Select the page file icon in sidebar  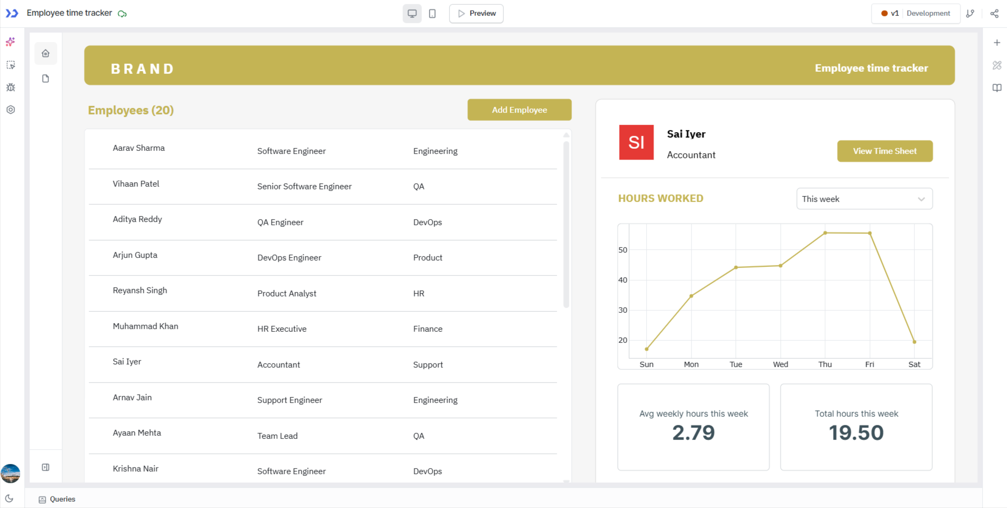[x=45, y=78]
